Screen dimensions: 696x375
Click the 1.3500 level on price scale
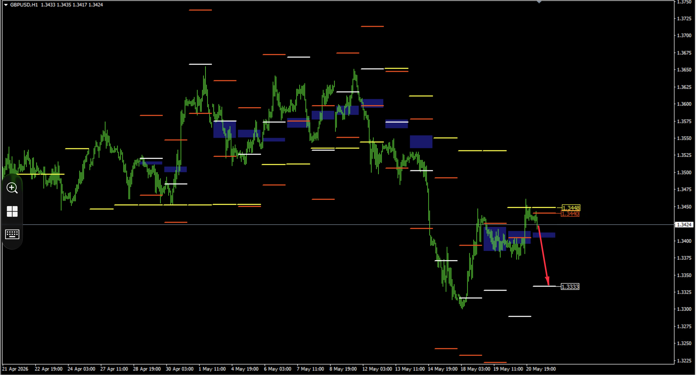(684, 172)
